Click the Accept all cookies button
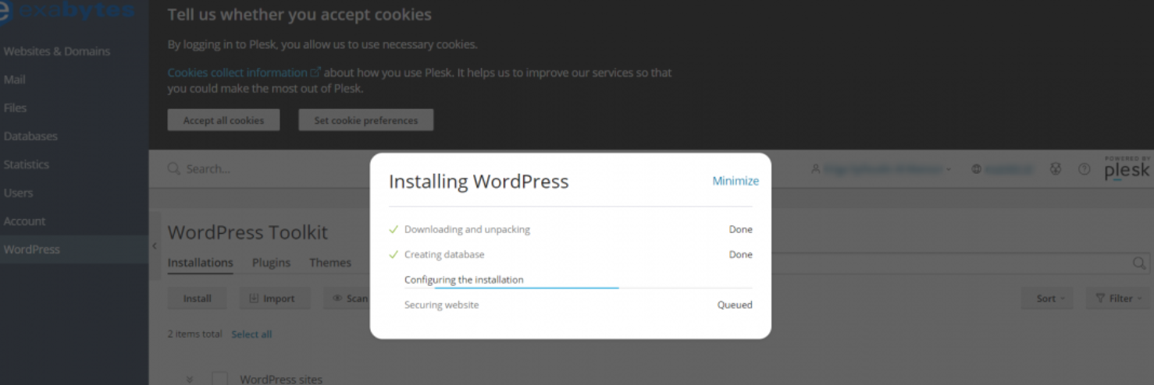 pyautogui.click(x=223, y=120)
